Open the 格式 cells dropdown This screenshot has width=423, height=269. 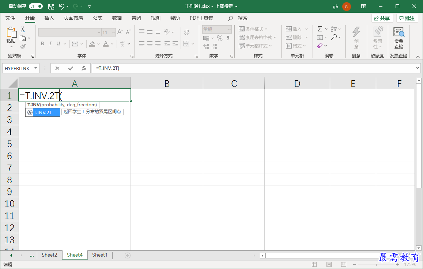pyautogui.click(x=296, y=46)
